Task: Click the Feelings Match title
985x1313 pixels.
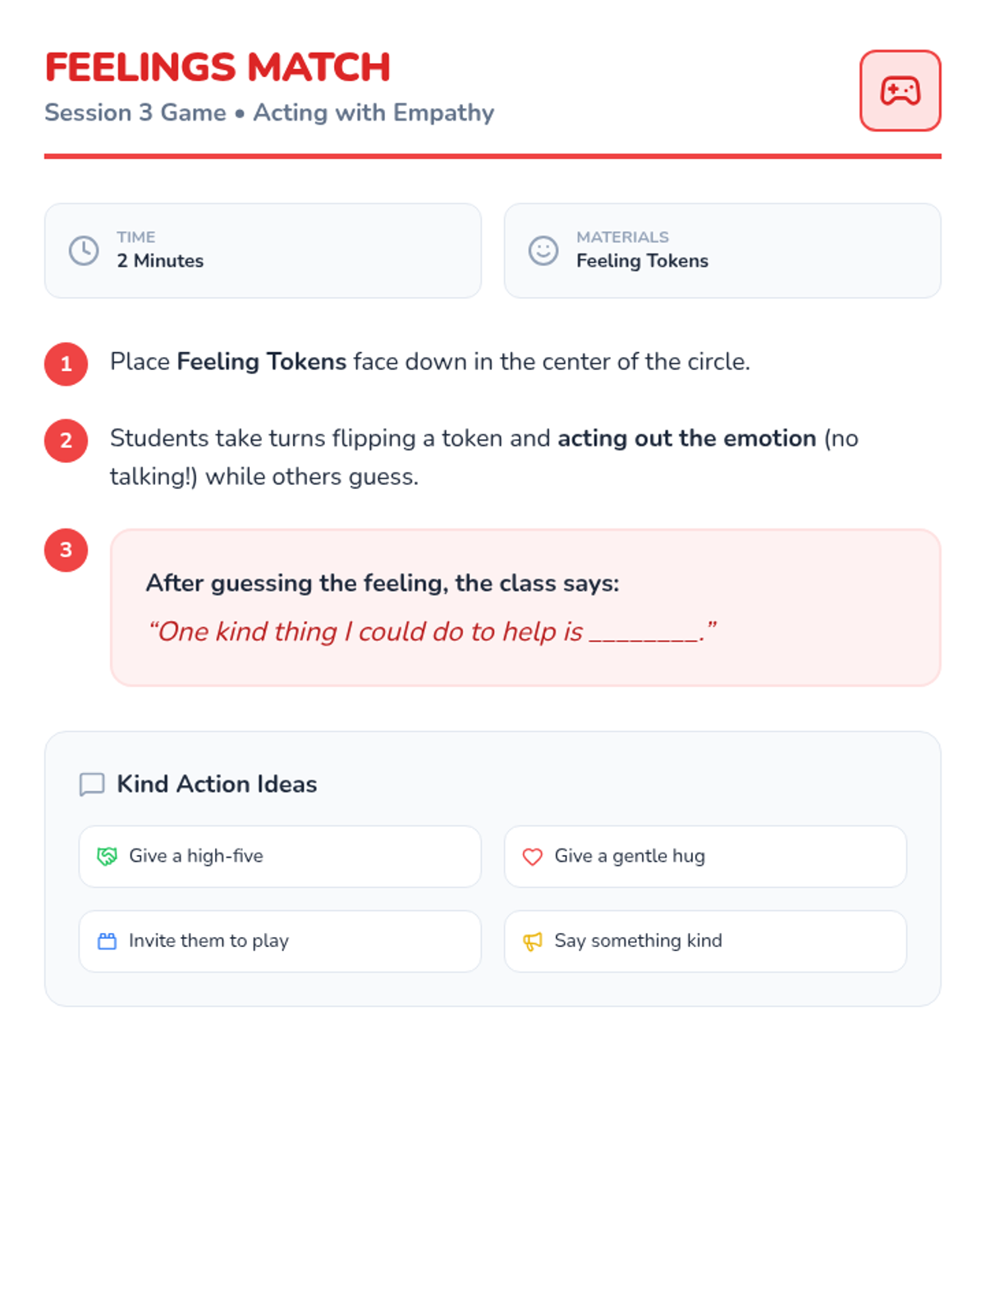Action: (218, 67)
